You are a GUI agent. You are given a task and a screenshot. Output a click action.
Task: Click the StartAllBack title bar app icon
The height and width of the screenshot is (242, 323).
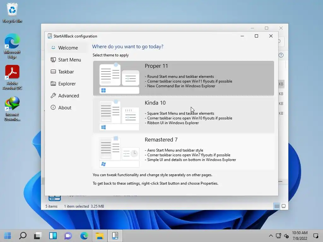pos(50,36)
